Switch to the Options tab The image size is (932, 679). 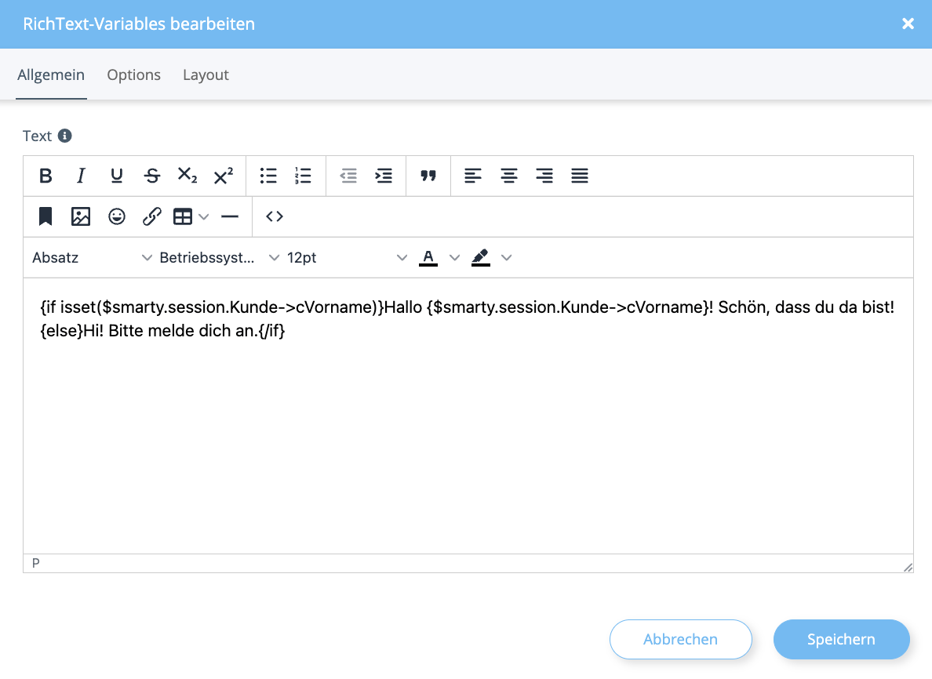tap(133, 74)
